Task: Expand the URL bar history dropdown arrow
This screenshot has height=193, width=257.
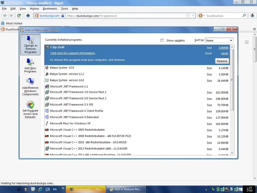Action: pos(193,16)
